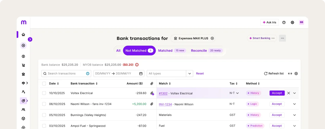Open the Home dashboard icon
The image size is (325, 129).
23,34
